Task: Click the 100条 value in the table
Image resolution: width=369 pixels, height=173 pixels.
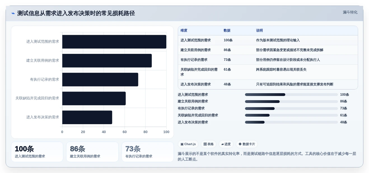Action: click(228, 40)
